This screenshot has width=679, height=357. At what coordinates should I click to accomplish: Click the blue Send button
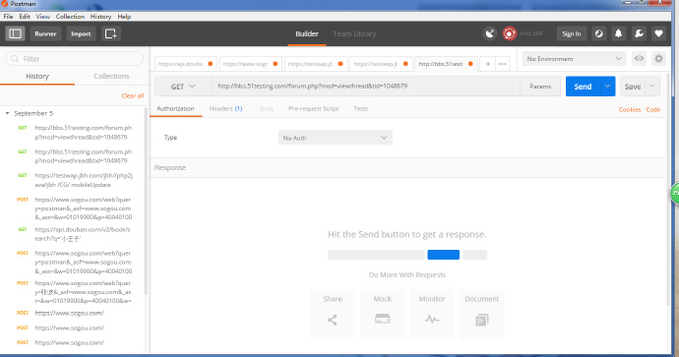pos(583,87)
